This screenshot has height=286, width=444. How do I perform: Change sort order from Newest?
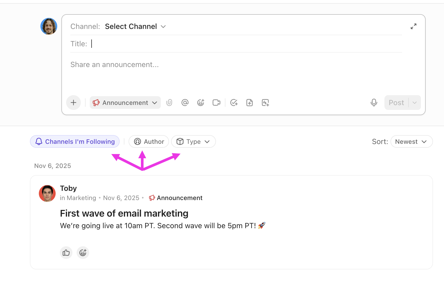[411, 141]
